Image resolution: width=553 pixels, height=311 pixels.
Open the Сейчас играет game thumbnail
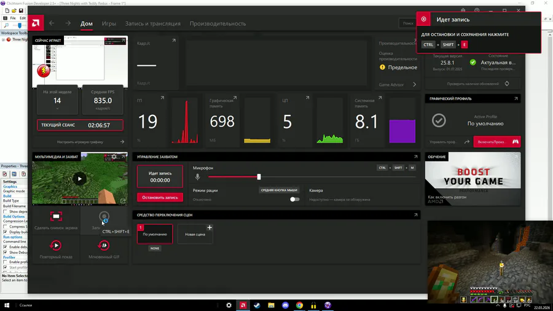pos(80,62)
